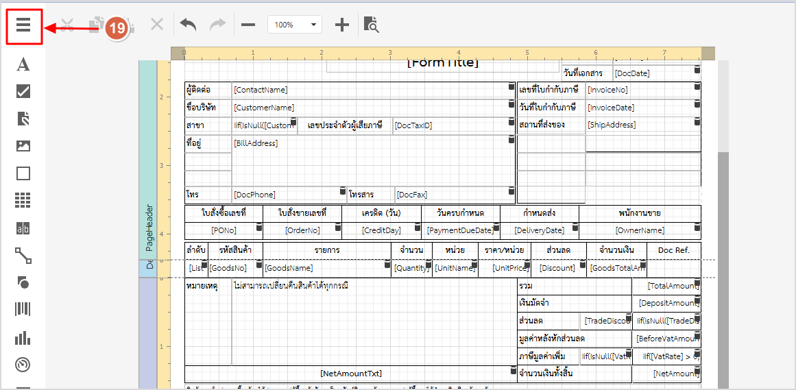Click the Undo arrow button
The image size is (796, 390).
[x=188, y=25]
